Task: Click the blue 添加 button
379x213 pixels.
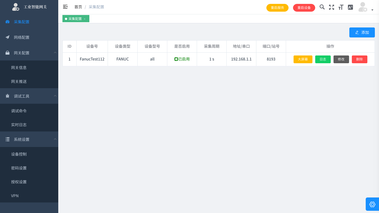Action: tap(362, 32)
